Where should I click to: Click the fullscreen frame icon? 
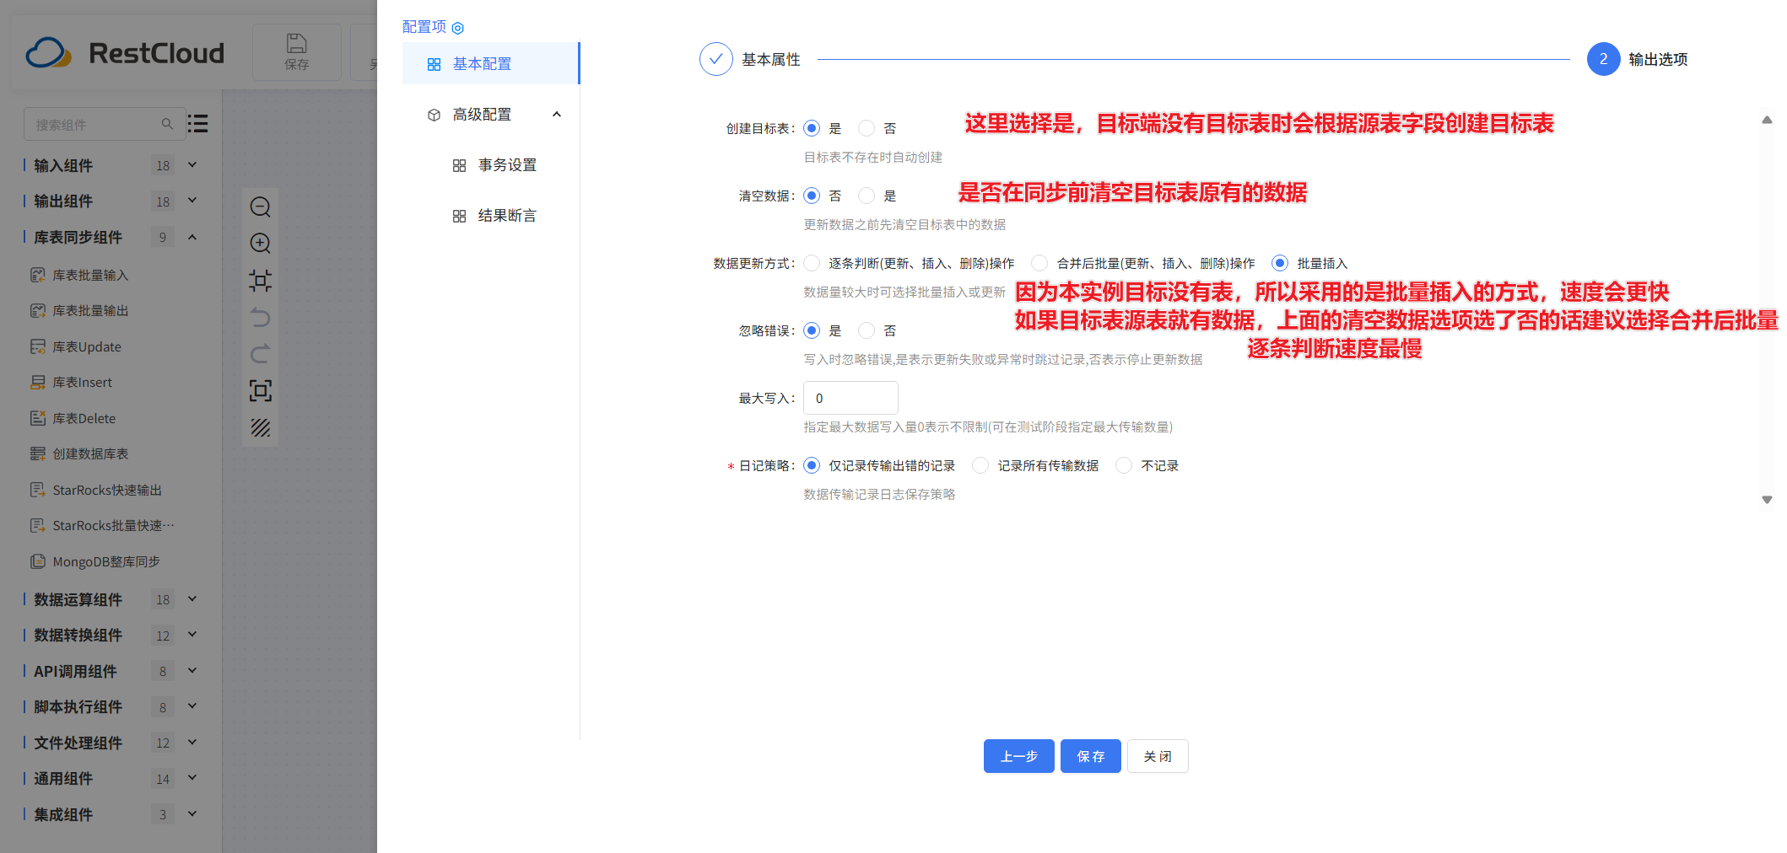260,390
